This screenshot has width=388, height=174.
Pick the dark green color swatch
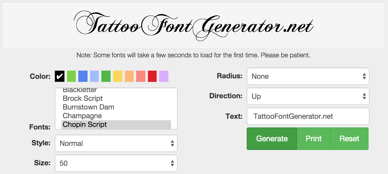[x=106, y=76]
